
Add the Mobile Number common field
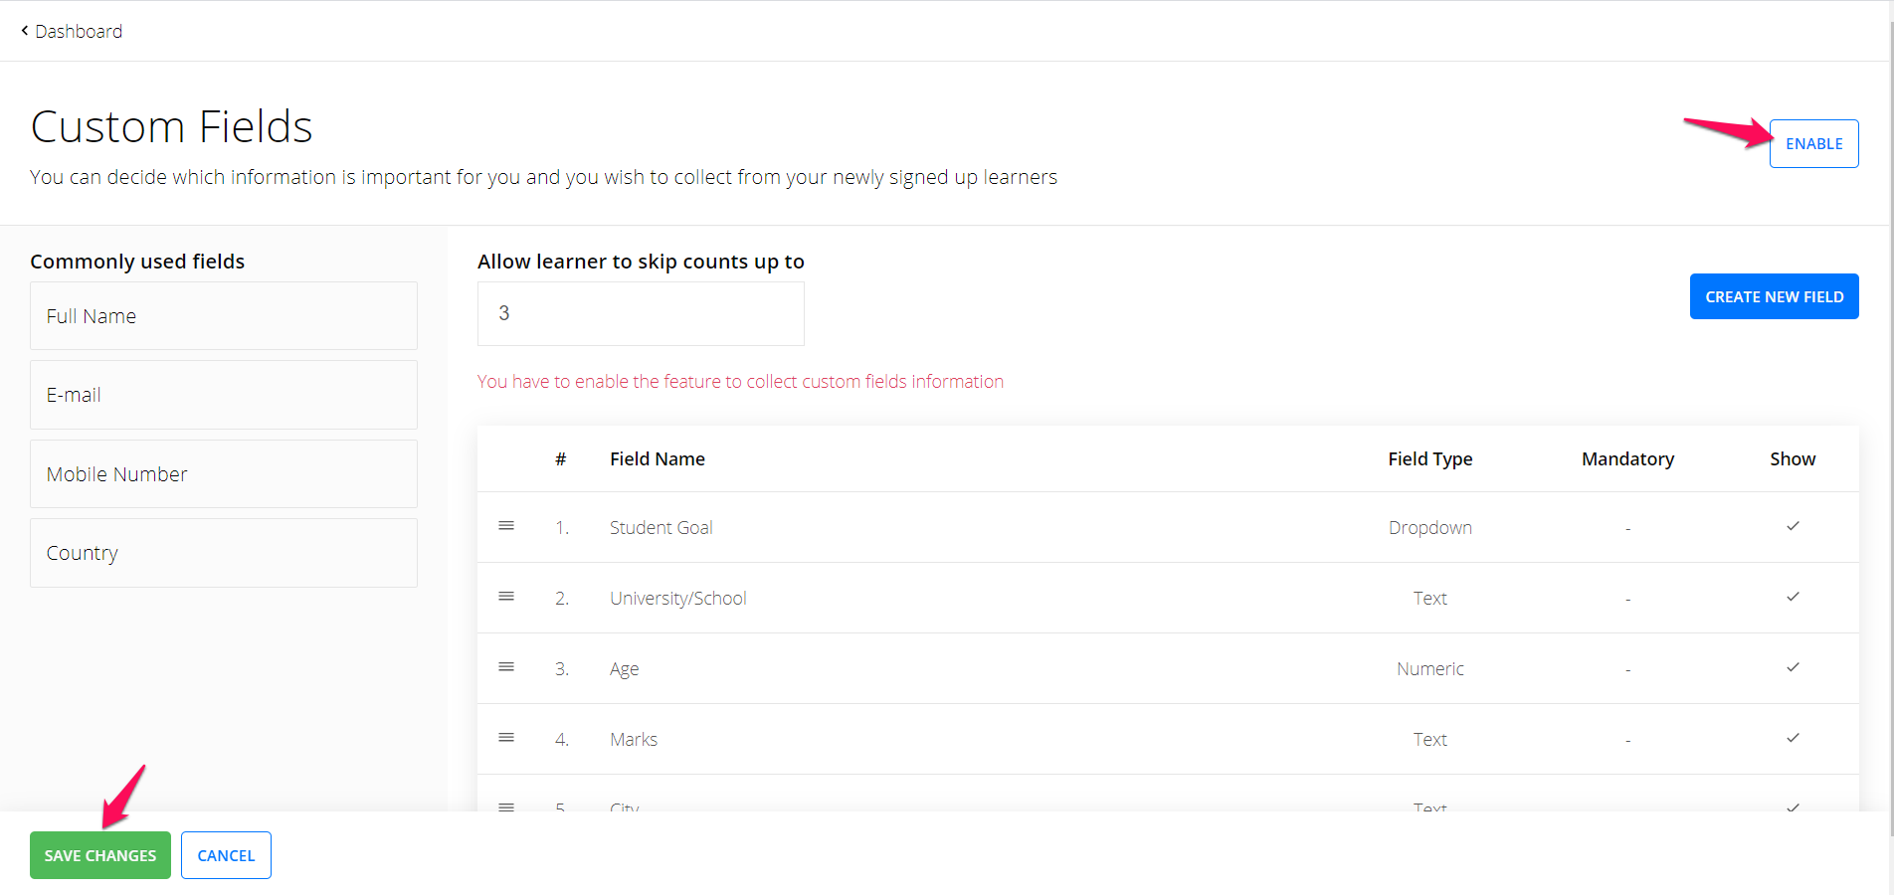(x=224, y=474)
